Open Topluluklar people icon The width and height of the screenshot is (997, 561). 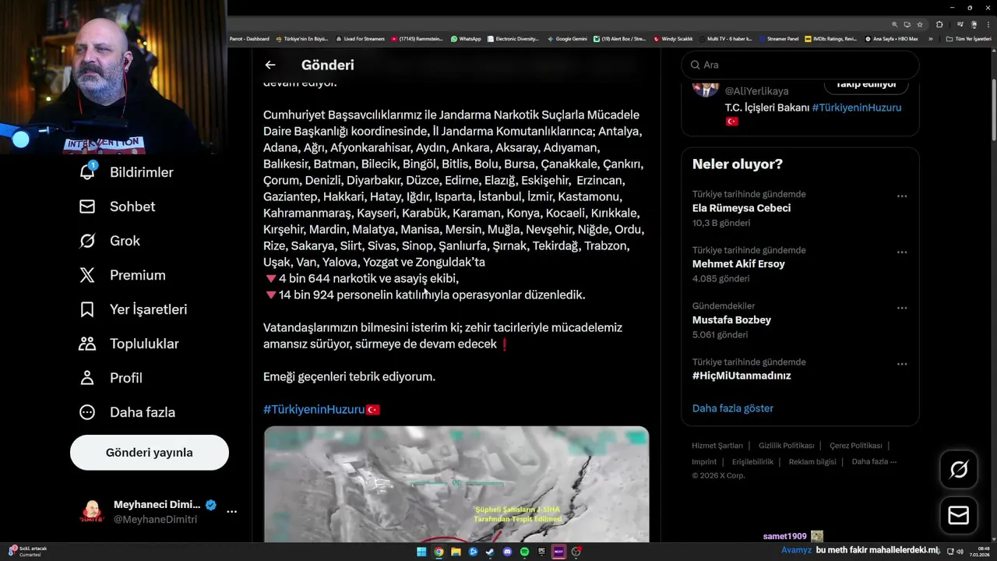[87, 344]
